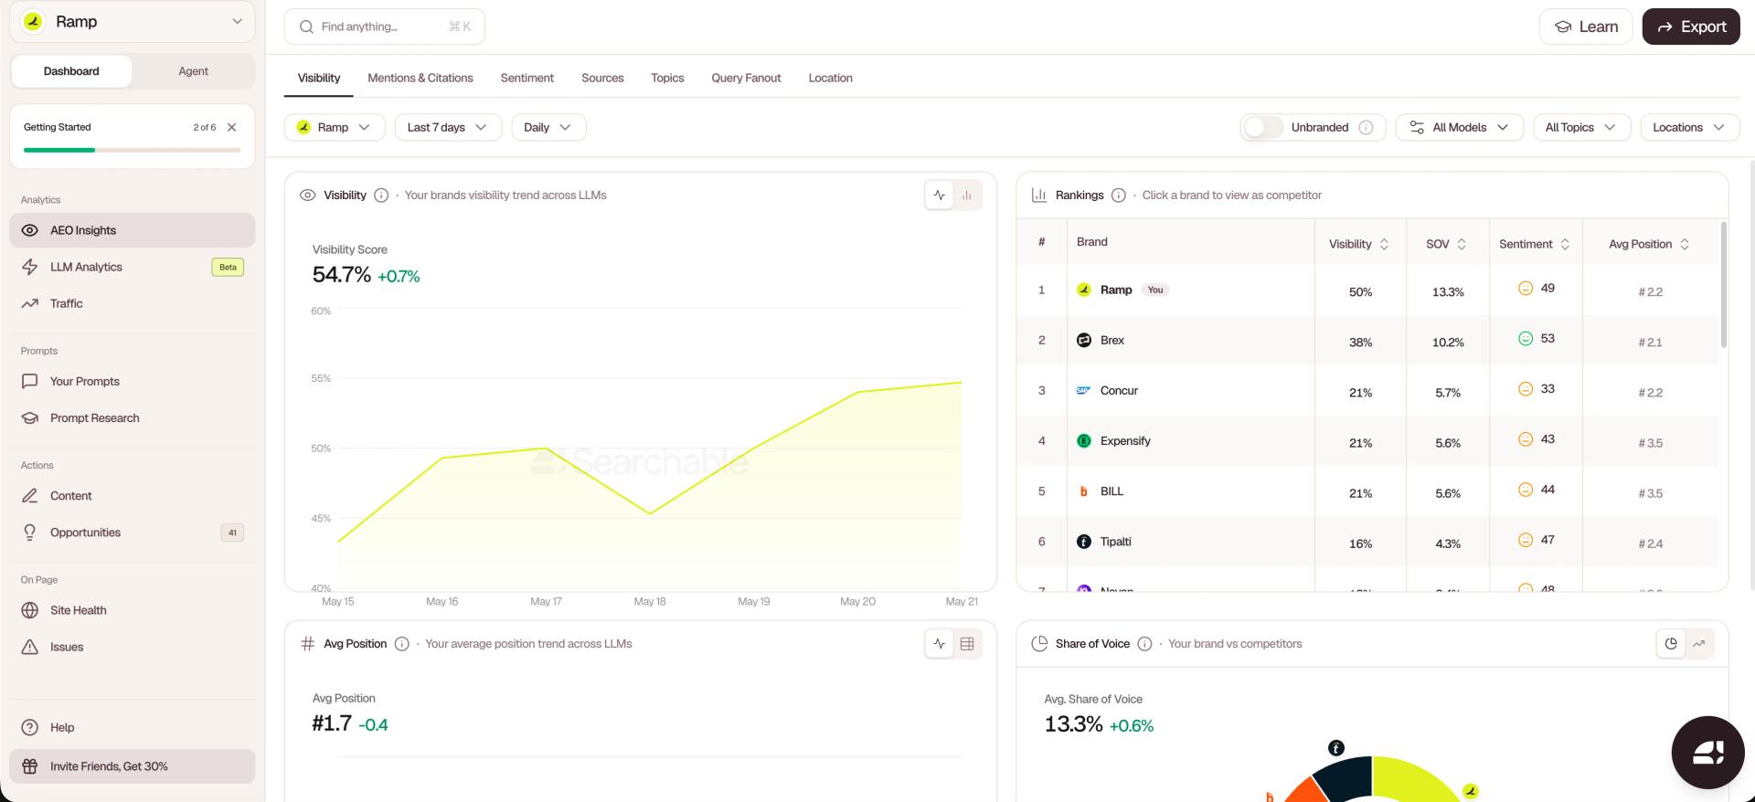Click the Invite Friends gift icon
This screenshot has height=802, width=1755.
[30, 766]
